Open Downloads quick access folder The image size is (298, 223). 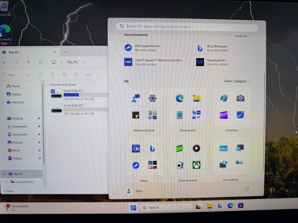(x=17, y=126)
